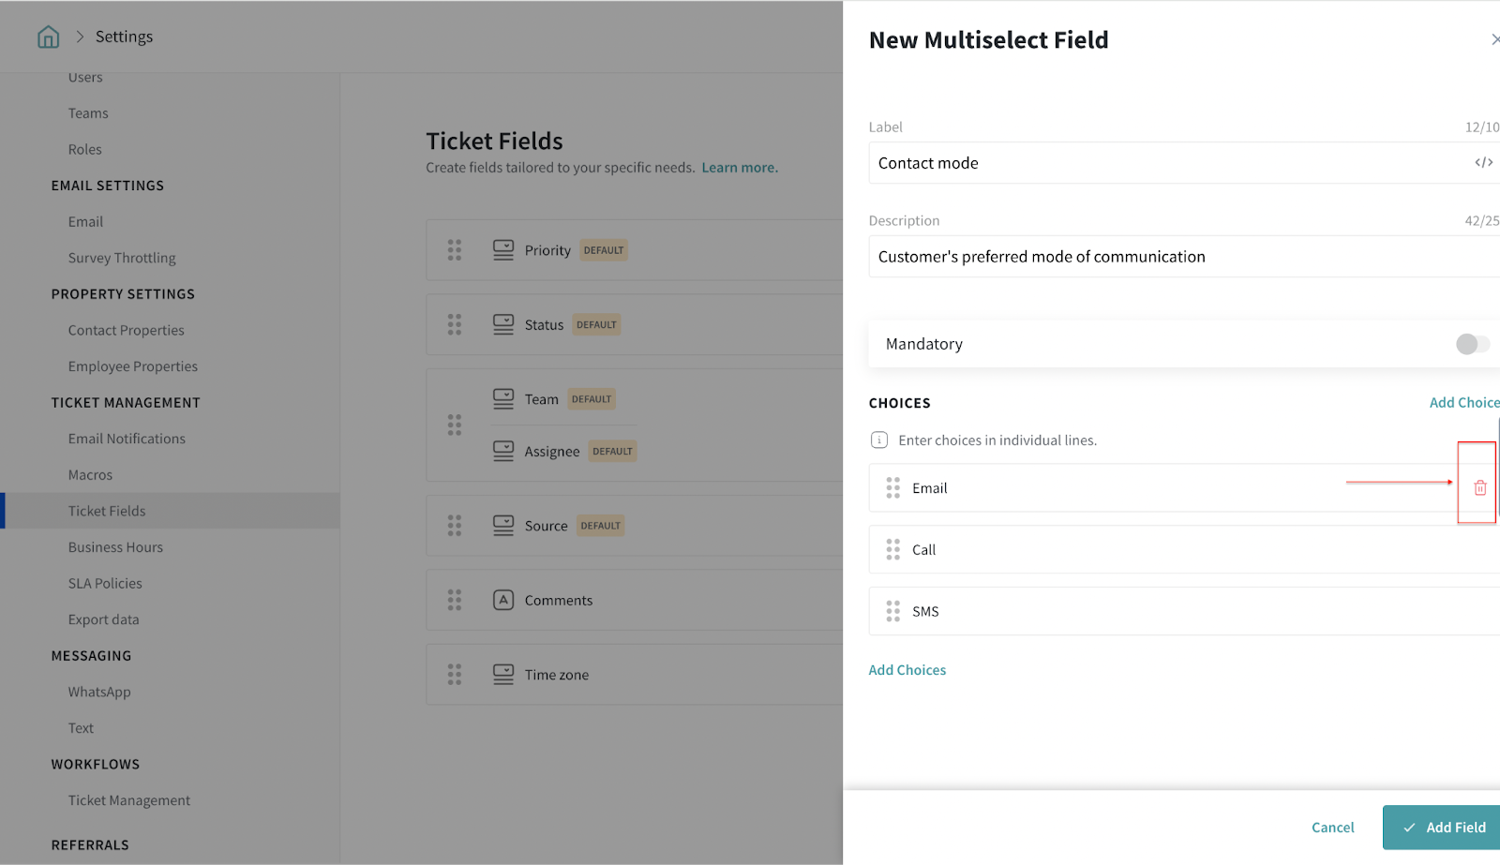
Task: Delete the Email choice with trash icon
Action: (1479, 487)
